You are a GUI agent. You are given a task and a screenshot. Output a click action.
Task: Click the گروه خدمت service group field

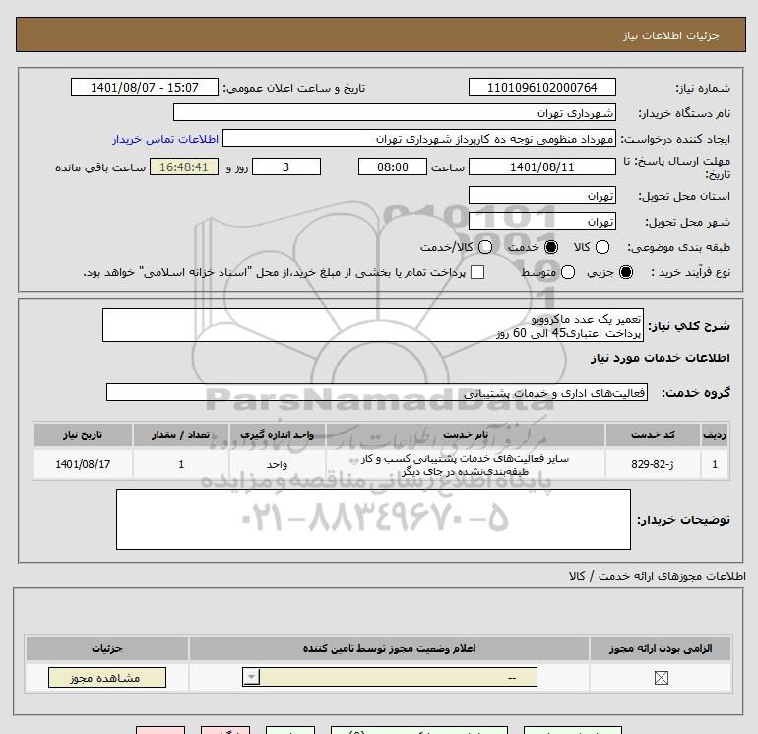pos(377,392)
